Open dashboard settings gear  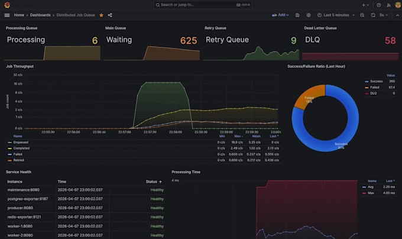(309, 15)
